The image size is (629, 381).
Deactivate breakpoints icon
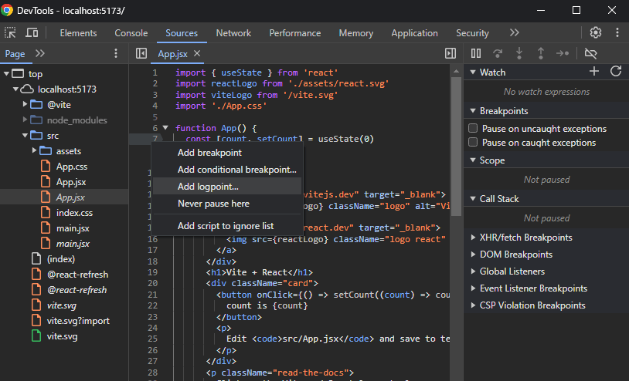coord(590,53)
